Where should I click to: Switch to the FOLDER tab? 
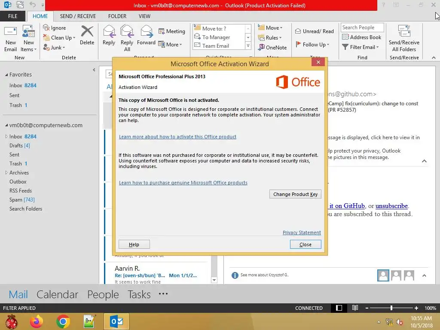[x=117, y=16]
